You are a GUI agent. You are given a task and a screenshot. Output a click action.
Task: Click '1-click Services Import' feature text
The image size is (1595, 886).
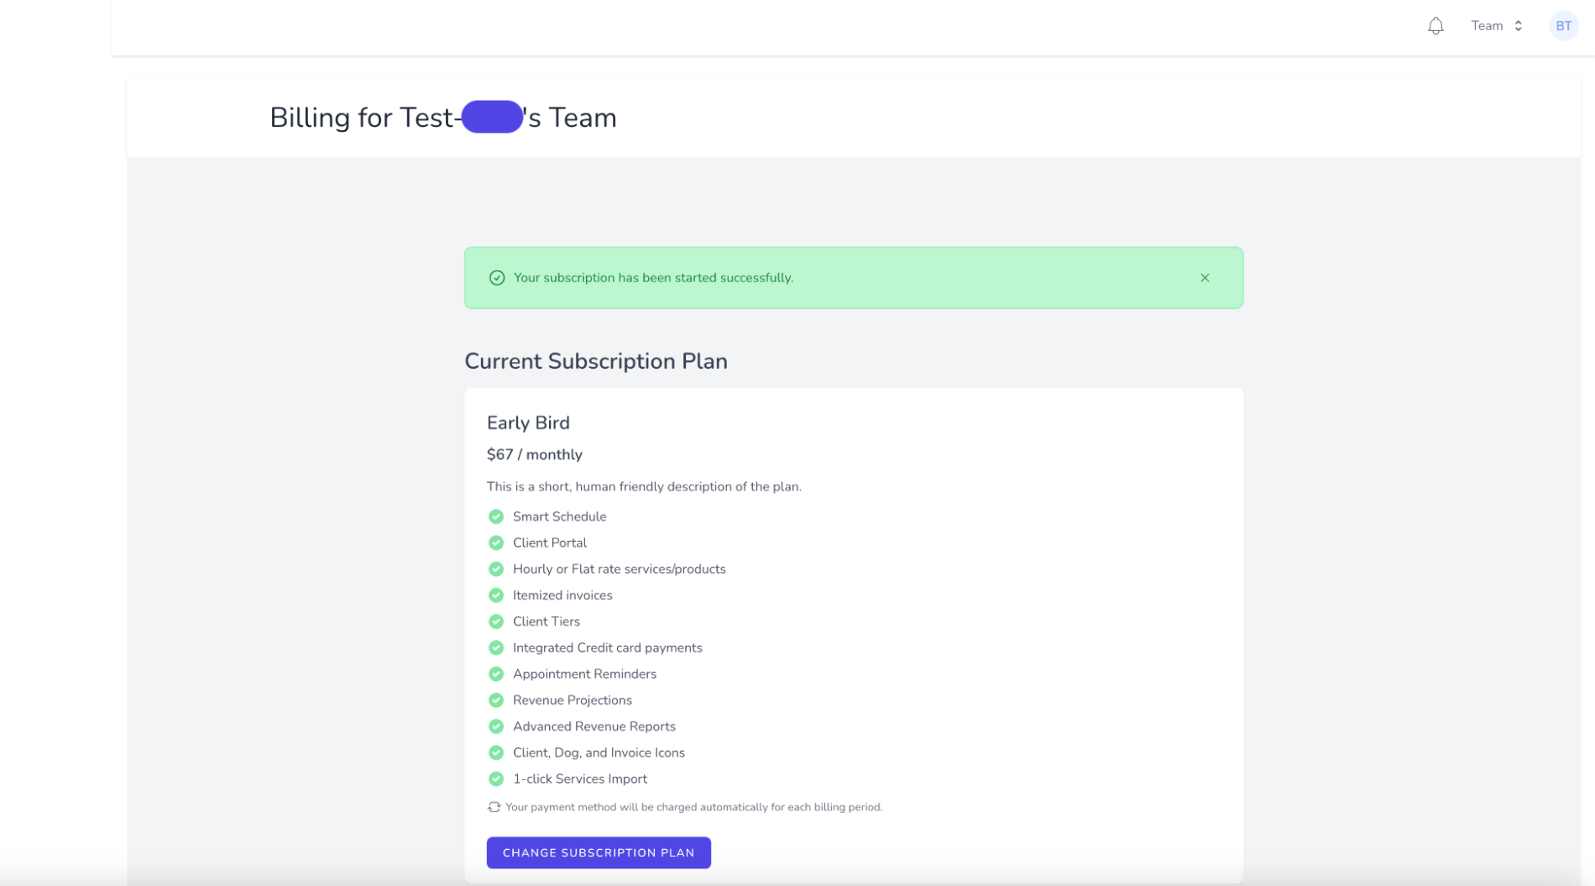click(580, 779)
